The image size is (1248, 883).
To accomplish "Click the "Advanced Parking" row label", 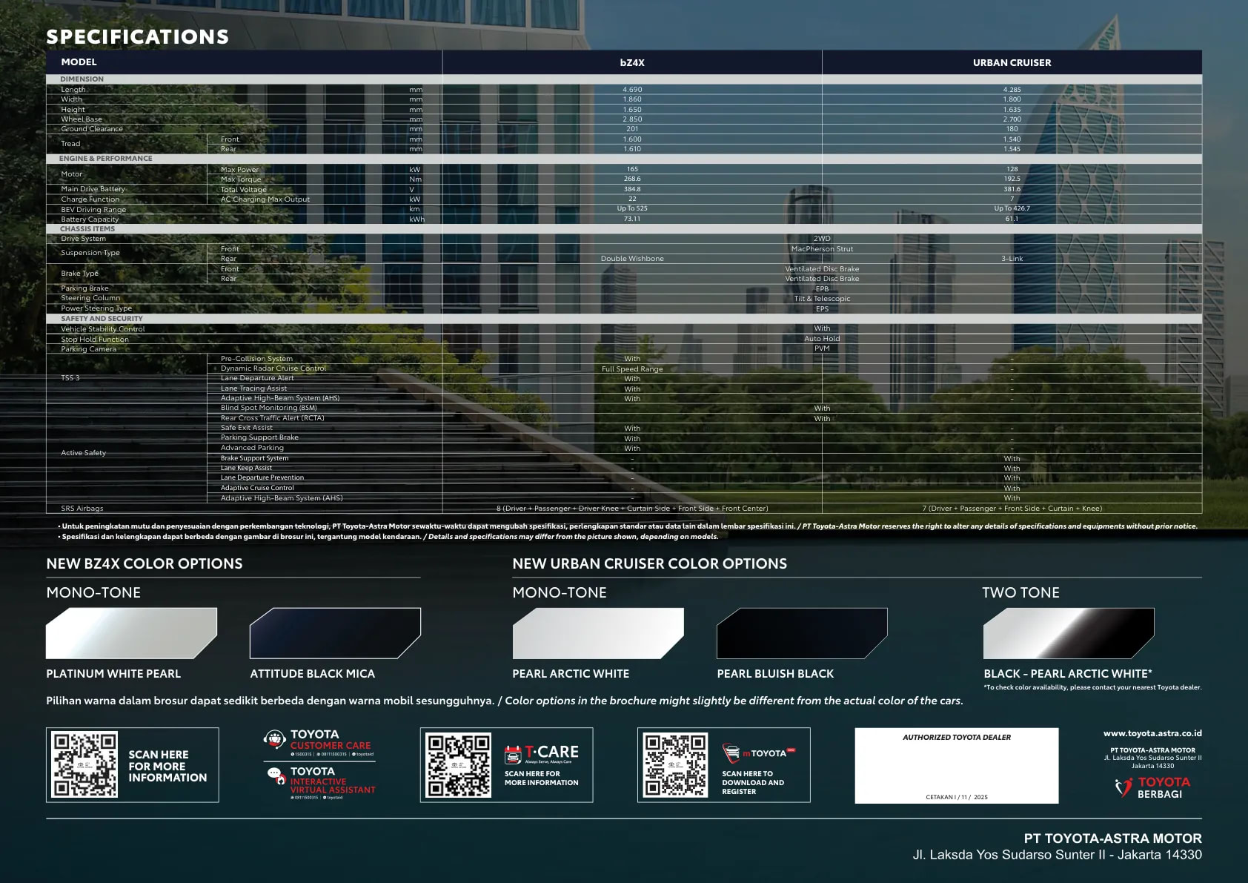I will tap(252, 448).
